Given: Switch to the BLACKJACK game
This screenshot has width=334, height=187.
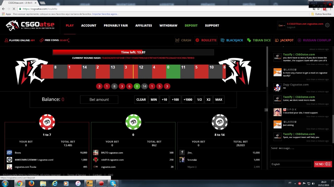Looking at the screenshot, I should (232, 40).
